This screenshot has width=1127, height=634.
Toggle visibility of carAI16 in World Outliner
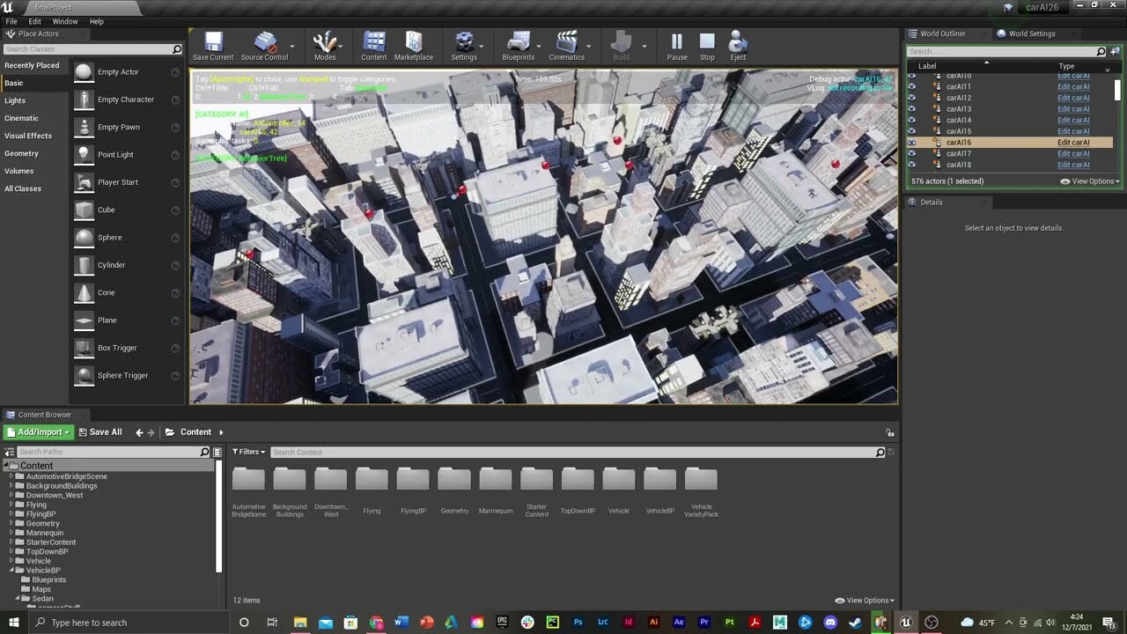tap(913, 142)
